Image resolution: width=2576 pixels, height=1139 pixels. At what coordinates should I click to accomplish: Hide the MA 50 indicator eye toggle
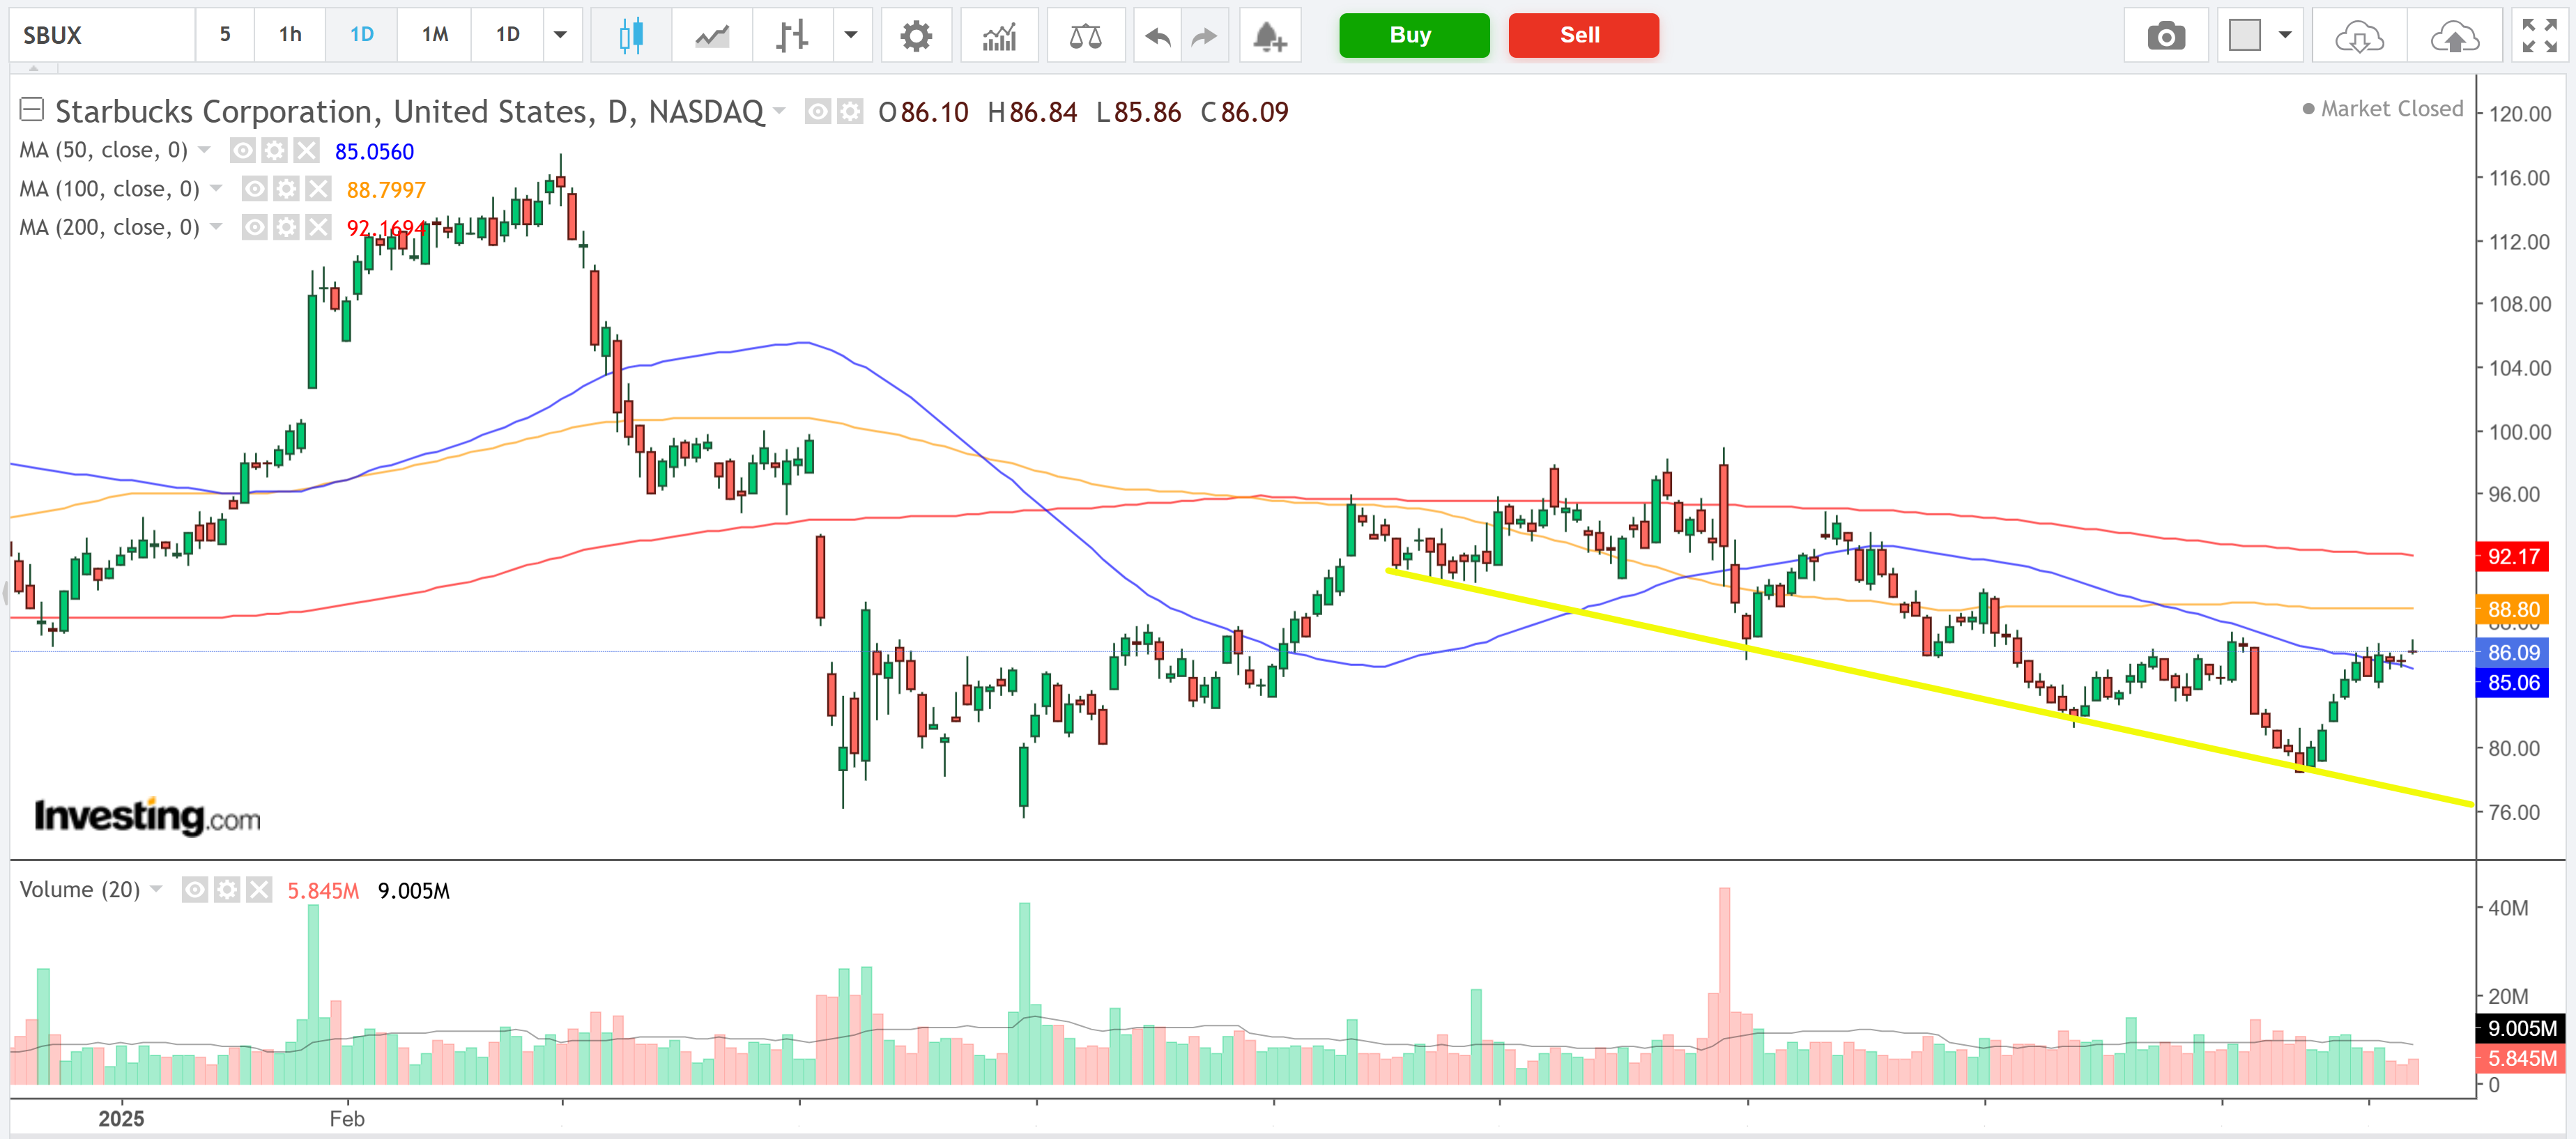pos(242,151)
